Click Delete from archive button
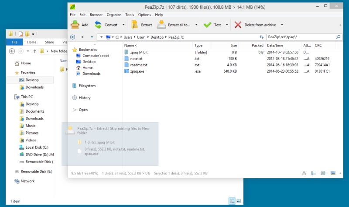 tap(255, 25)
